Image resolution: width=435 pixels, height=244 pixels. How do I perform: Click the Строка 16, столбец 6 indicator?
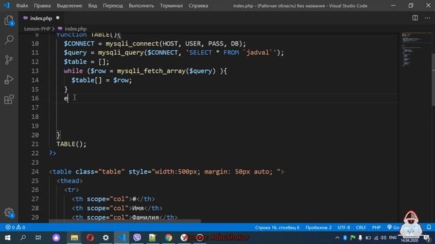(277, 228)
